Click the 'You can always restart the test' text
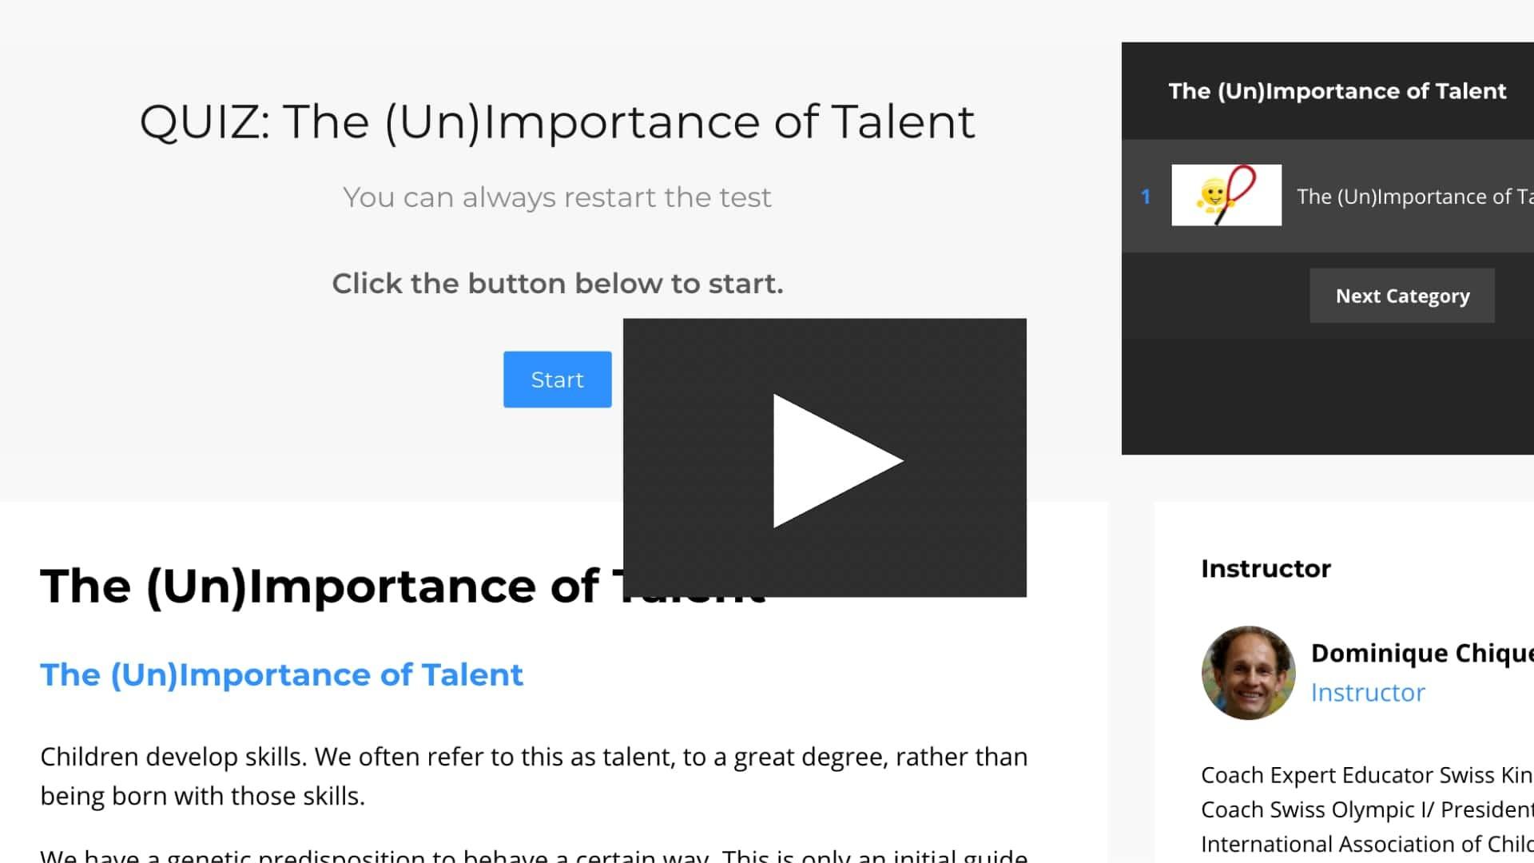Image resolution: width=1534 pixels, height=863 pixels. click(x=557, y=197)
